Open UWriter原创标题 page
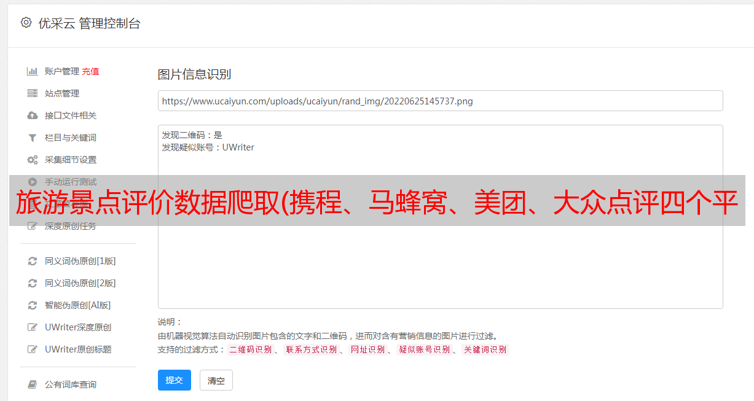Image resolution: width=754 pixels, height=401 pixels. coord(78,349)
